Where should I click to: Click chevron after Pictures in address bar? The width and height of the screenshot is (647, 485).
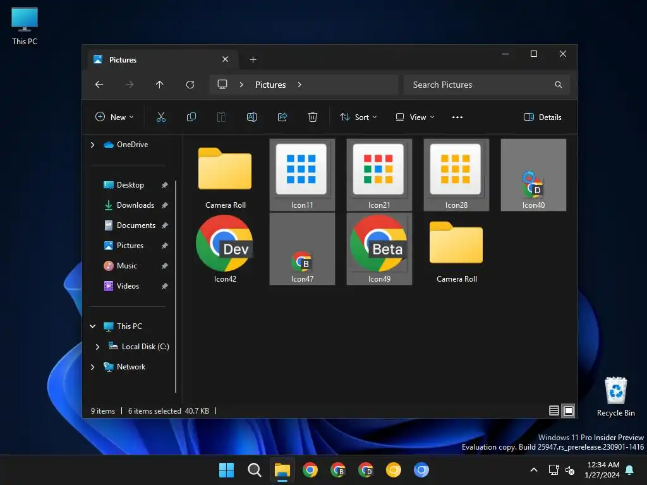click(x=299, y=85)
